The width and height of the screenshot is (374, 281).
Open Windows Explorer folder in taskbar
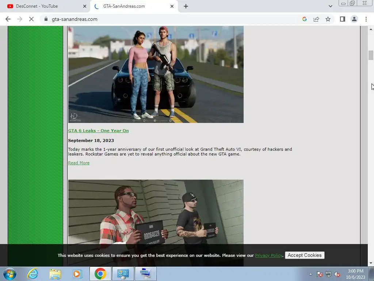coord(55,274)
